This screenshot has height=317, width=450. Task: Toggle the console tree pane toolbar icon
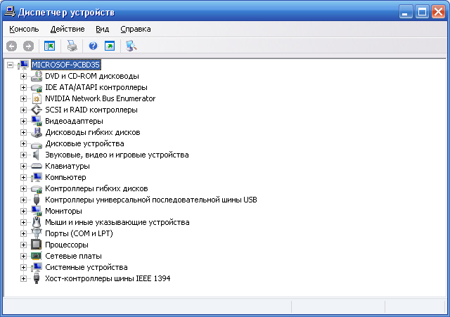[x=50, y=46]
